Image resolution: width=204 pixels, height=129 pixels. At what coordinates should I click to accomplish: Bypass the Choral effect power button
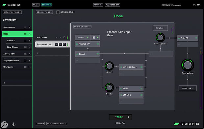(x=77, y=54)
